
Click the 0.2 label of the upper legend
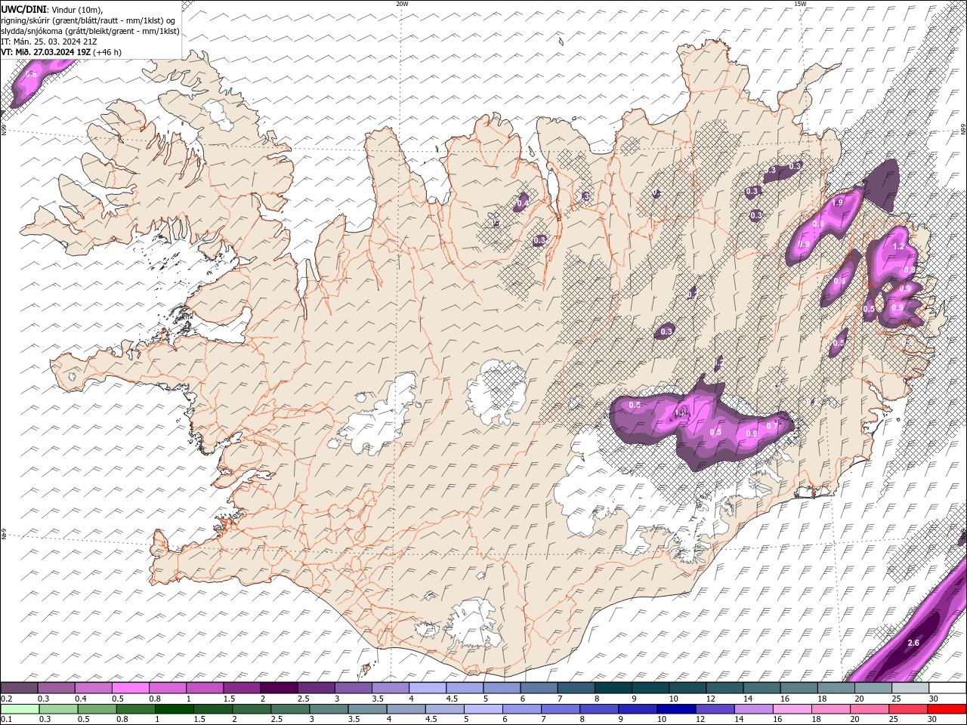pyautogui.click(x=6, y=699)
